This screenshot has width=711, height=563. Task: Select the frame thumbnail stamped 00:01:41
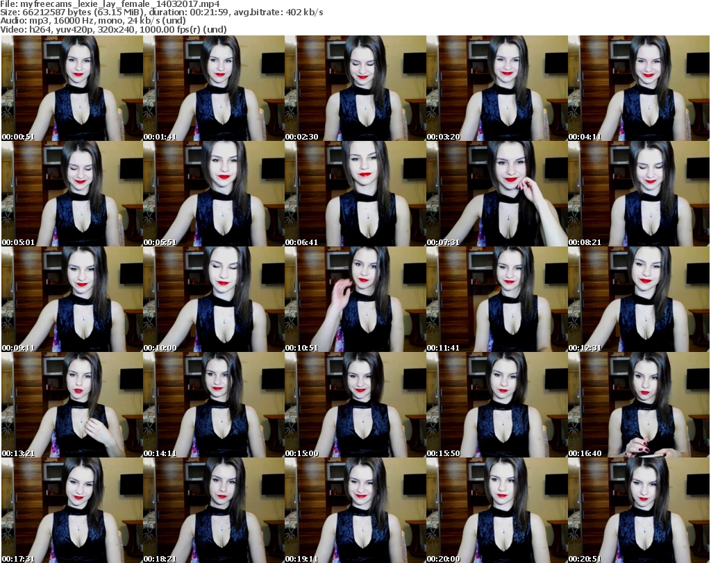pos(214,88)
